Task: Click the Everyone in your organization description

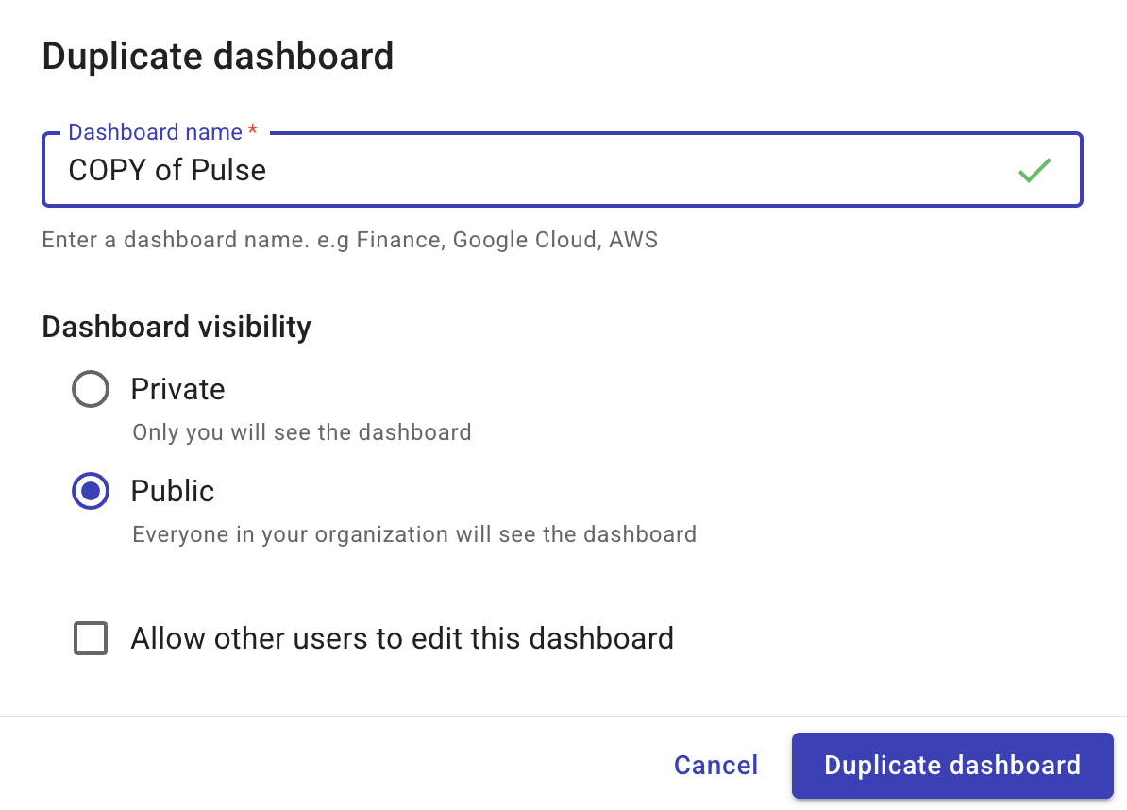Action: click(x=413, y=534)
